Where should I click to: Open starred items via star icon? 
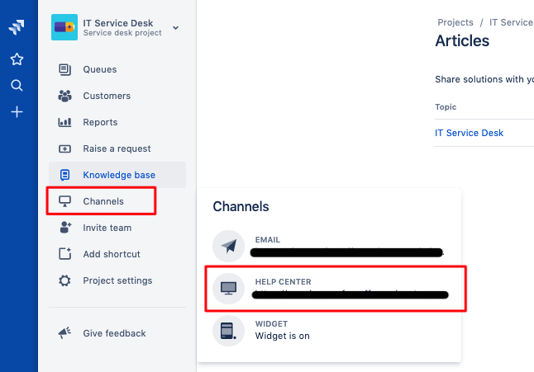[x=17, y=59]
